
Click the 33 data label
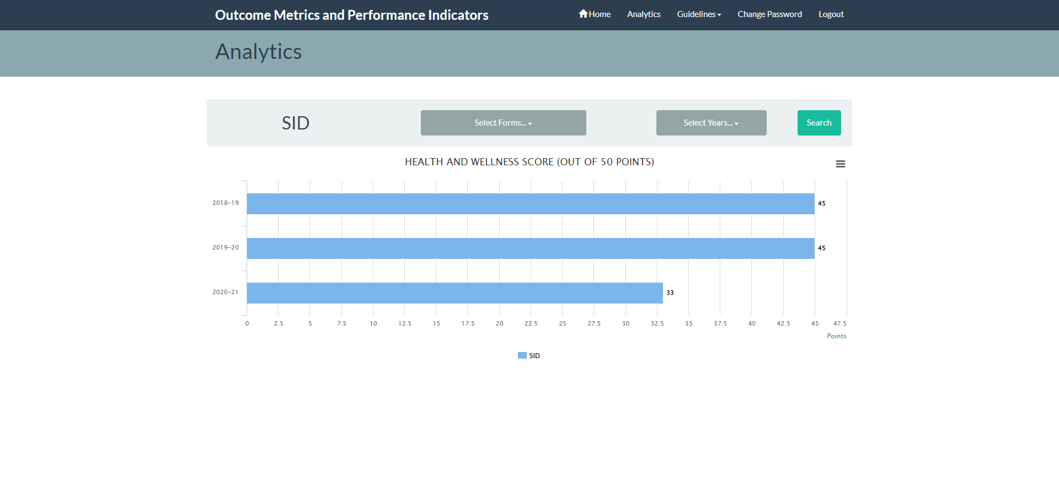tap(670, 293)
